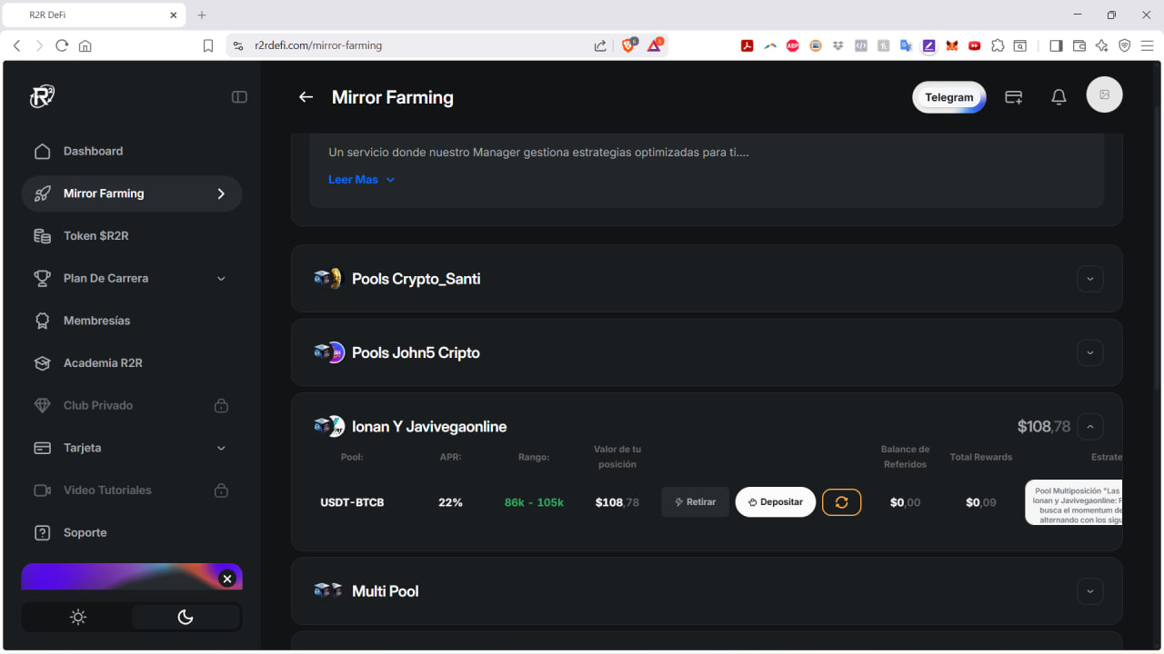Open the user profile avatar
1164x654 pixels.
[x=1104, y=94]
